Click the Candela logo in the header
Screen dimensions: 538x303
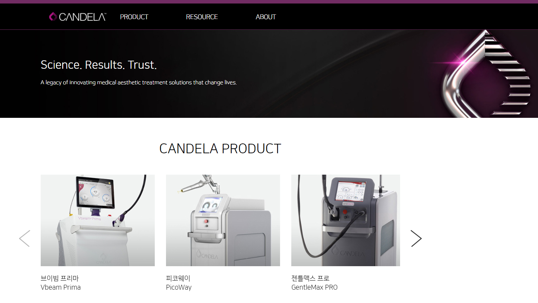78,16
